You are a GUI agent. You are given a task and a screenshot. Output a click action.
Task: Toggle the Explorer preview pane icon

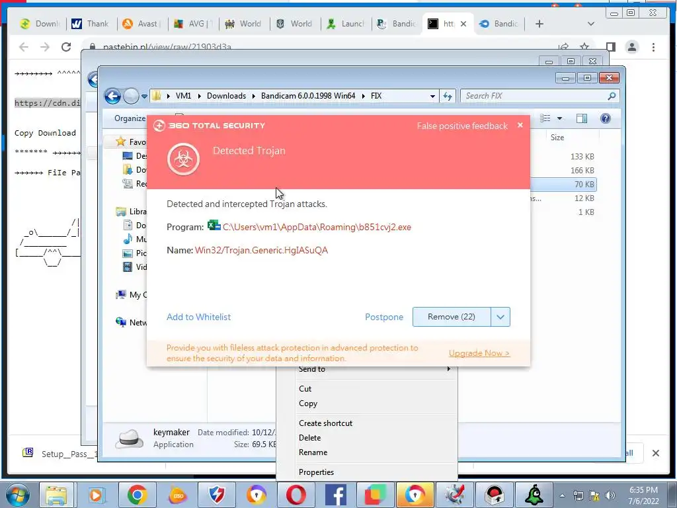pos(582,118)
